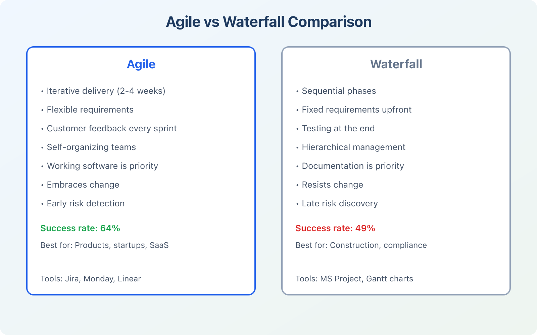The image size is (537, 335).
Task: Pick the "Self-organizing teams" bullet
Action: (91, 147)
